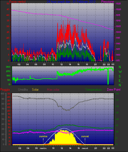Click the 1000 value on the pressure axis

(x=118, y=32)
